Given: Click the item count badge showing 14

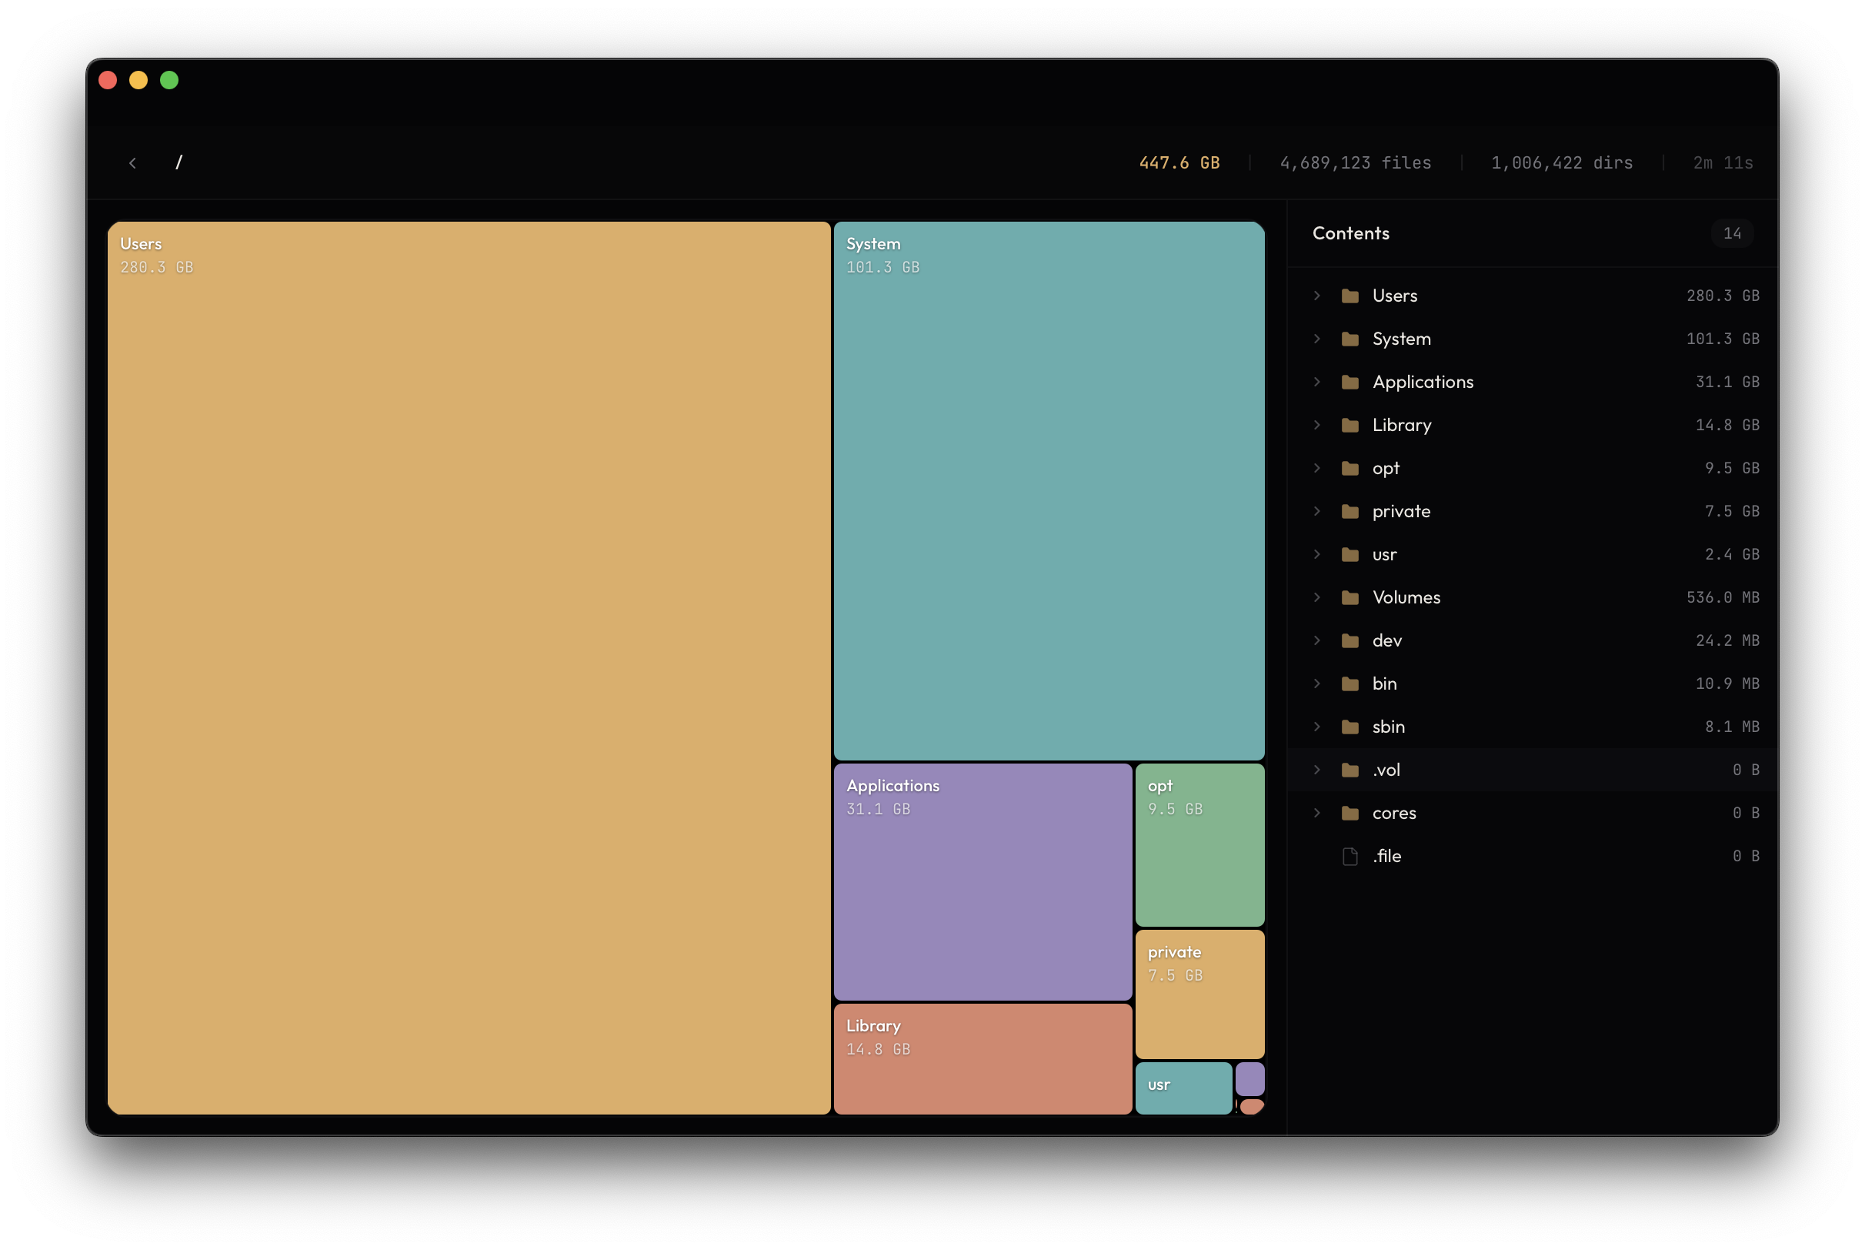Looking at the screenshot, I should (1733, 232).
